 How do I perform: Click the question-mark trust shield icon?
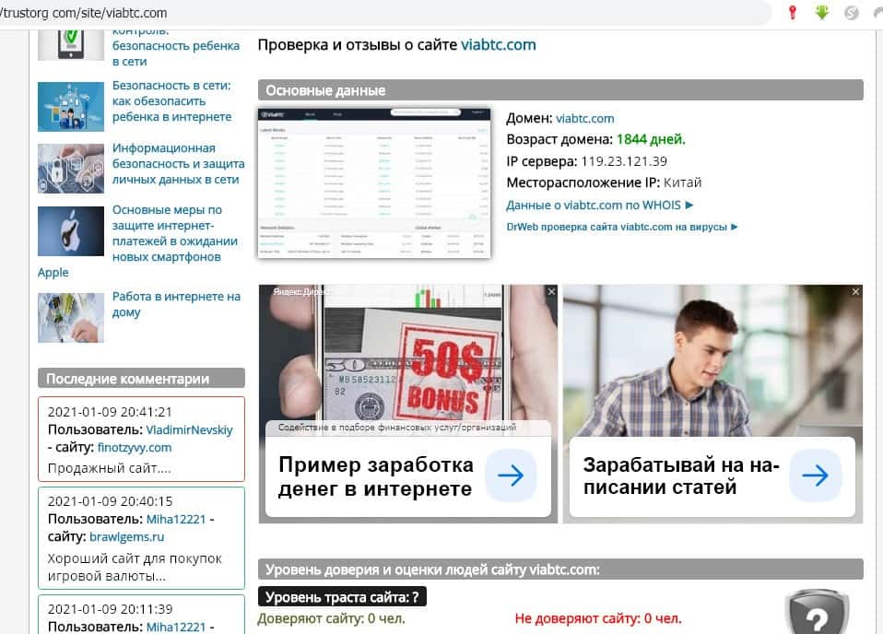(x=817, y=613)
